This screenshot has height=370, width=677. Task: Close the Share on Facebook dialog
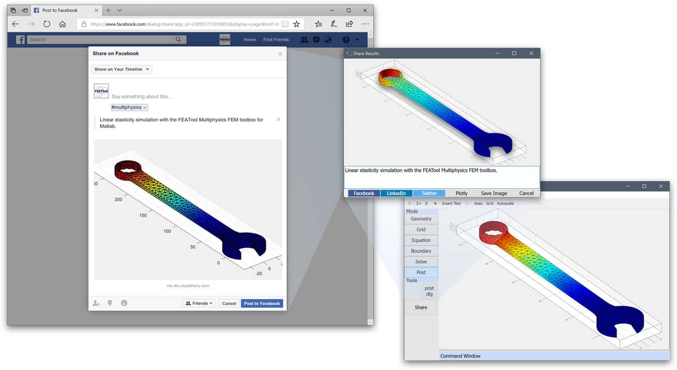click(280, 54)
